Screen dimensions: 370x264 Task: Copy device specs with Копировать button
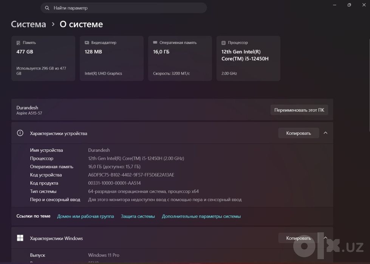299,133
